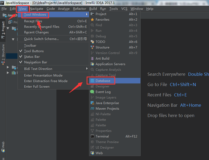This screenshot has width=209, height=160.
Task: Open the Refactor menu
Action: (x=79, y=9)
